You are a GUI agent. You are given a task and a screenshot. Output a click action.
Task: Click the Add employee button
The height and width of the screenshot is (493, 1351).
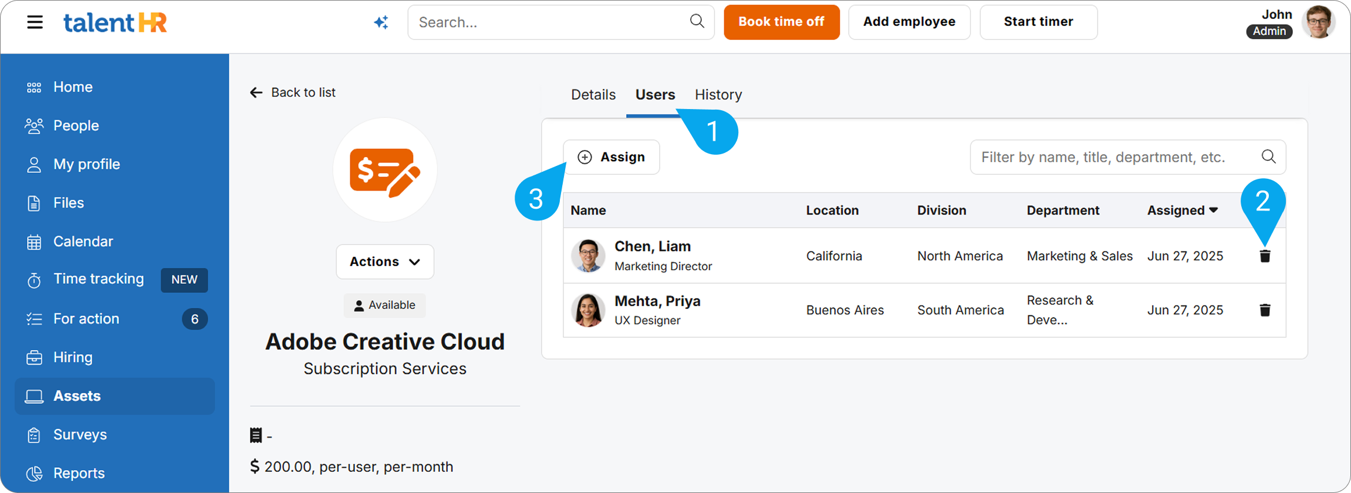point(909,22)
